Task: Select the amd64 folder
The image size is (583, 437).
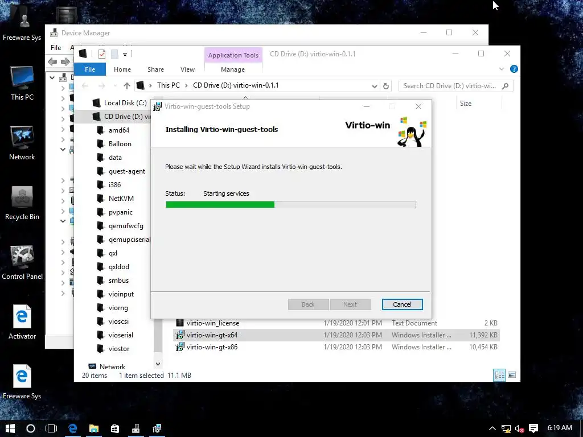Action: click(x=119, y=130)
